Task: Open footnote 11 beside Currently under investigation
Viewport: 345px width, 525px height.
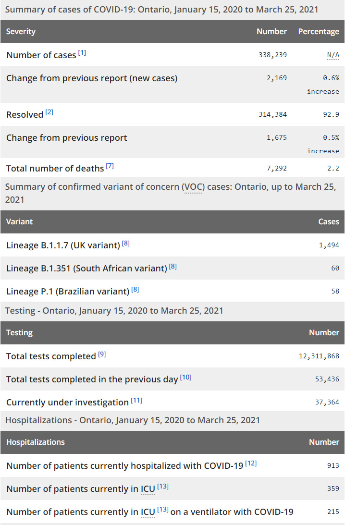Action: tap(136, 401)
